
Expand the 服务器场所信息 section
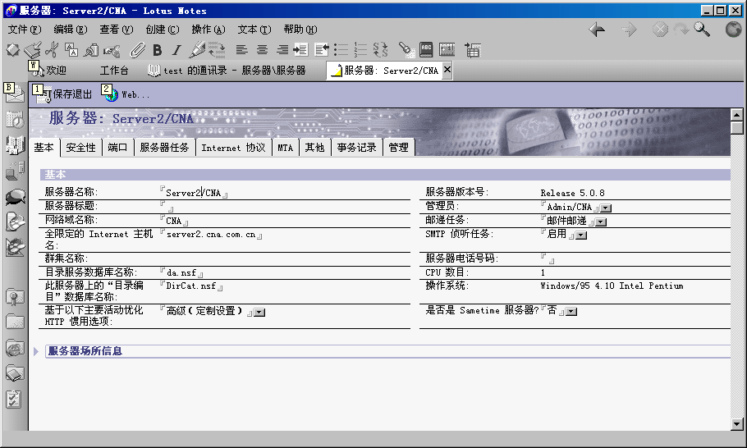point(37,351)
